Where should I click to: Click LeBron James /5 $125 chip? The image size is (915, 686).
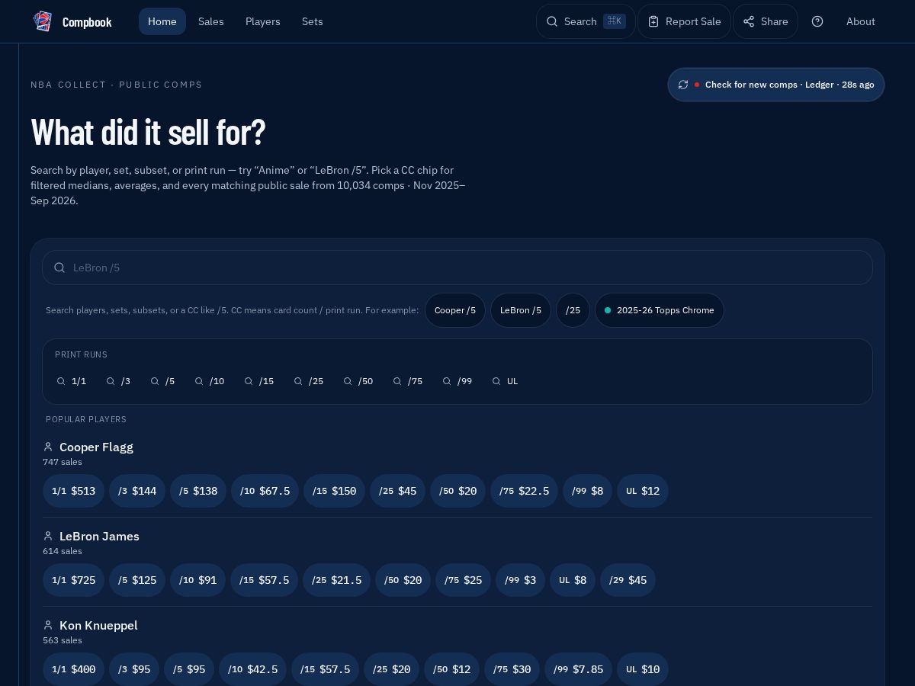coord(137,580)
